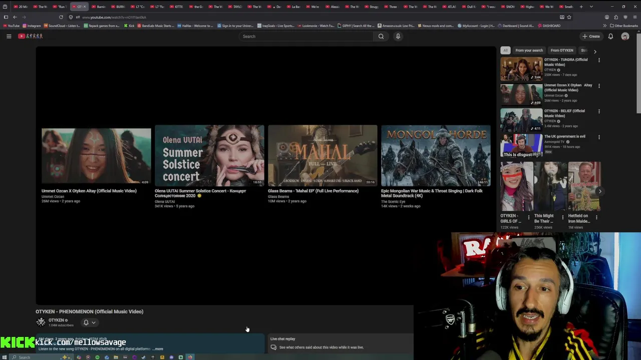641x360 pixels.
Task: Show next Shorts with the right chevron
Action: (x=600, y=191)
